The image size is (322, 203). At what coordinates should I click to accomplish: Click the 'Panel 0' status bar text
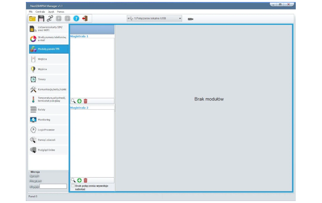click(33, 196)
